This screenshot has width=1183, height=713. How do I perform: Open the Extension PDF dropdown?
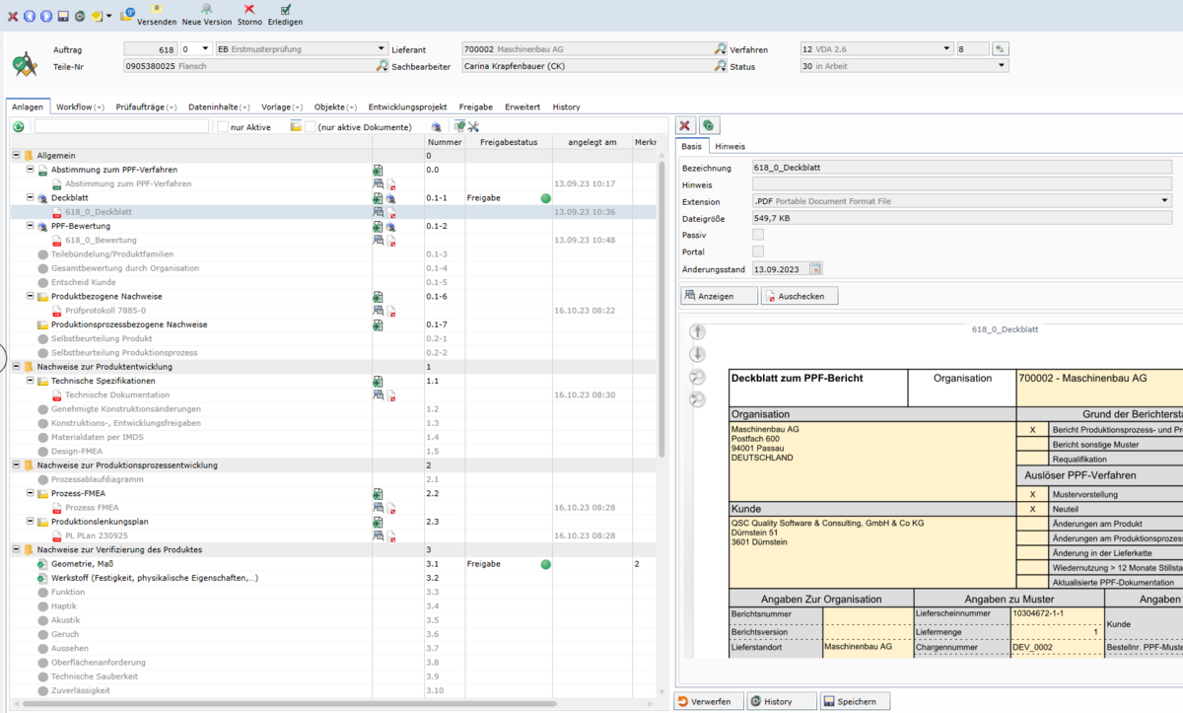(1166, 201)
